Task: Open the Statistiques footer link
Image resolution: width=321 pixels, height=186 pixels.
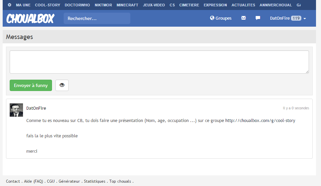Action: tap(94, 181)
